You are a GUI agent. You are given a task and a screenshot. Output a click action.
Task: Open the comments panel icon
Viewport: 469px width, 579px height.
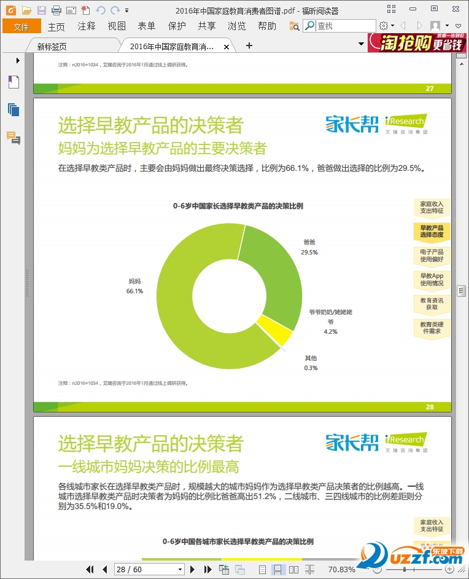[x=14, y=138]
